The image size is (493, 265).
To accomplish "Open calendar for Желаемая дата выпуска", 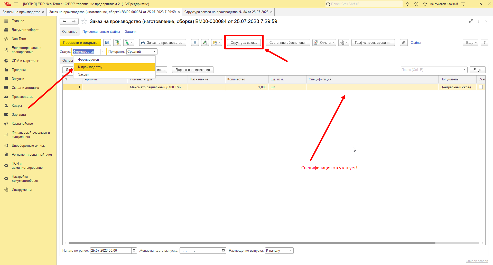I will pos(224,251).
